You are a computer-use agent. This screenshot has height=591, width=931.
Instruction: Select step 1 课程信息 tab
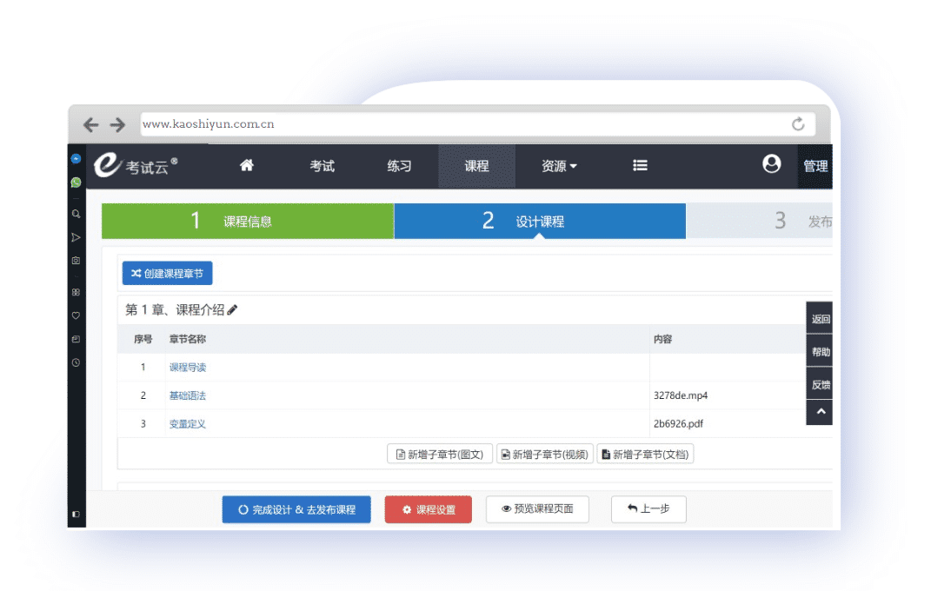[x=248, y=222]
